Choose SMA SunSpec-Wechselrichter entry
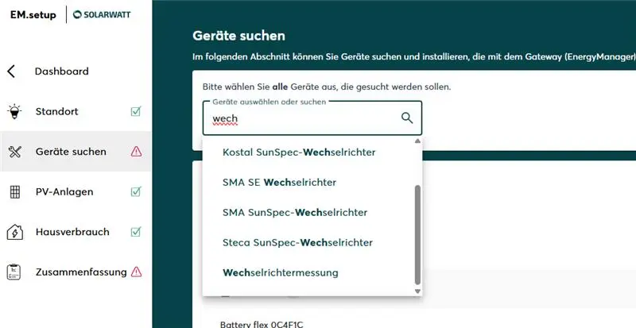This screenshot has width=636, height=328. (x=294, y=212)
